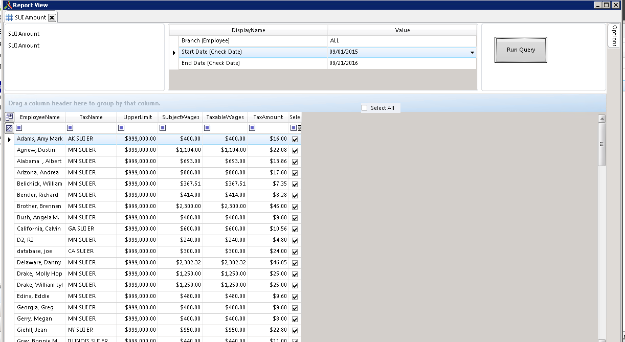Click the Report View title bar app icon
Viewport: 625px width, 342px height.
[x=7, y=5]
